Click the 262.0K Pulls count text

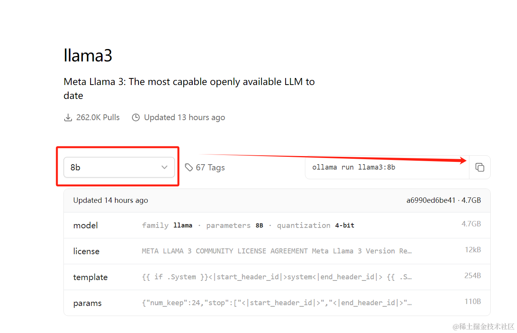click(98, 117)
